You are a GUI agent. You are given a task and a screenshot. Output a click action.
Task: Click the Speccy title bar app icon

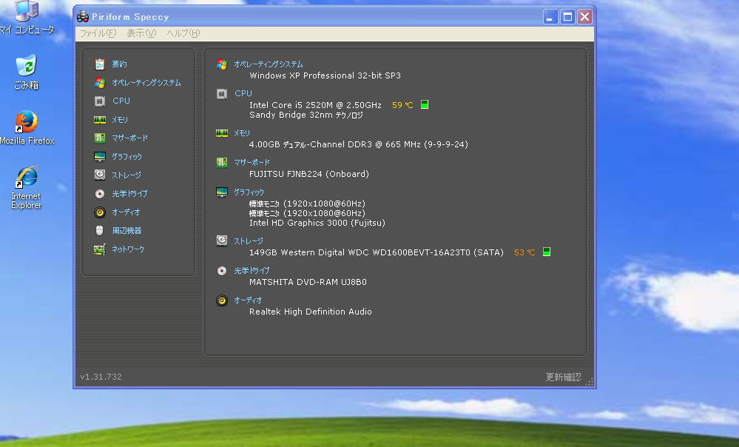[x=83, y=17]
